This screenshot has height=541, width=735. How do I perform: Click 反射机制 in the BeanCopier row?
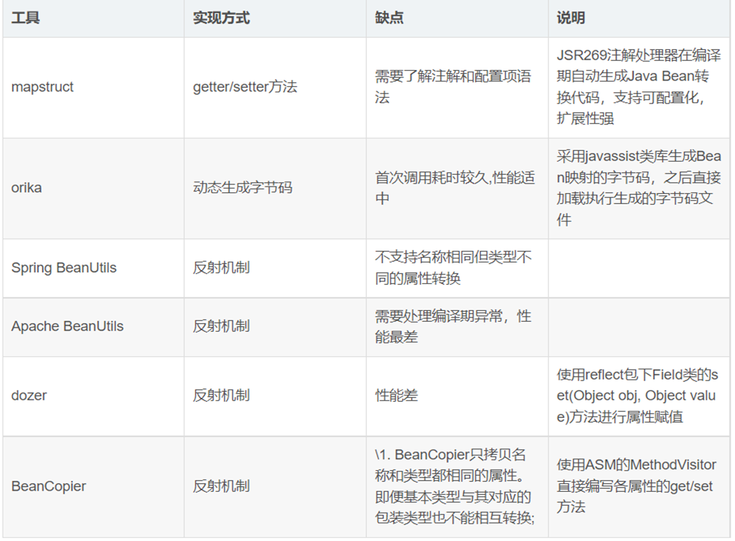point(275,487)
